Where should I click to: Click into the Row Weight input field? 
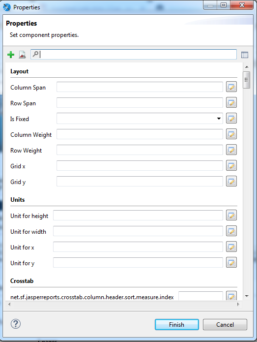click(x=140, y=150)
